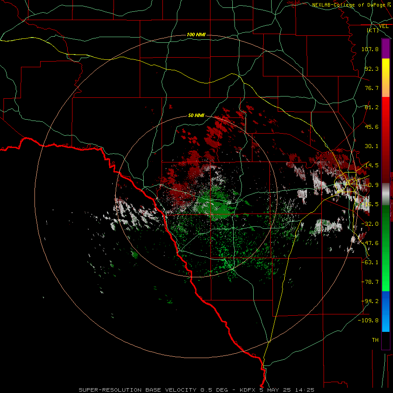The image size is (393, 393).
Task: Click the 76.7 scale value
Action: 372,88
